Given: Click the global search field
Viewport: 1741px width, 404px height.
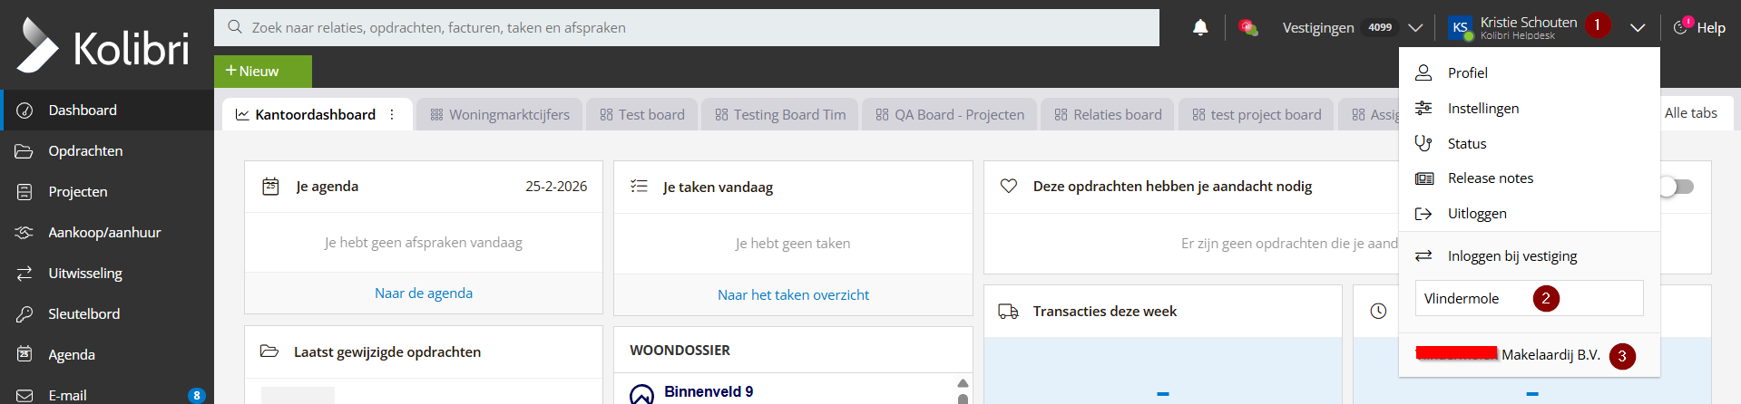Looking at the screenshot, I should [x=686, y=28].
